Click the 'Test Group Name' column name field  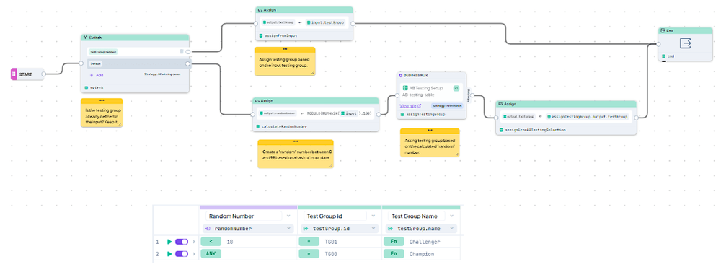tap(417, 216)
